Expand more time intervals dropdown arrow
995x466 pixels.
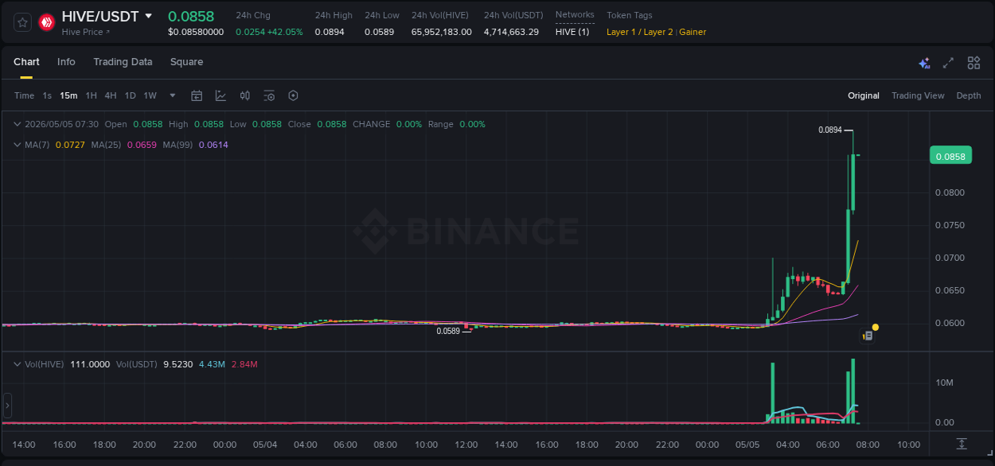[173, 95]
